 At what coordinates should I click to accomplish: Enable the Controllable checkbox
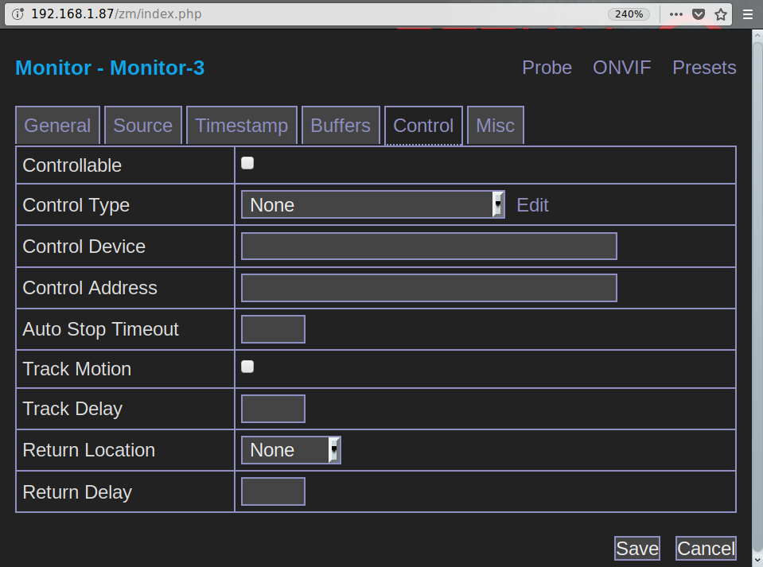[247, 164]
